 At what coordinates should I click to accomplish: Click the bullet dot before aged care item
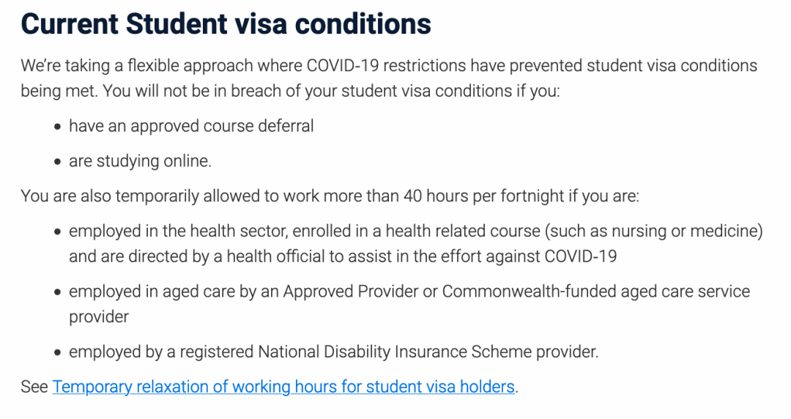pyautogui.click(x=58, y=292)
